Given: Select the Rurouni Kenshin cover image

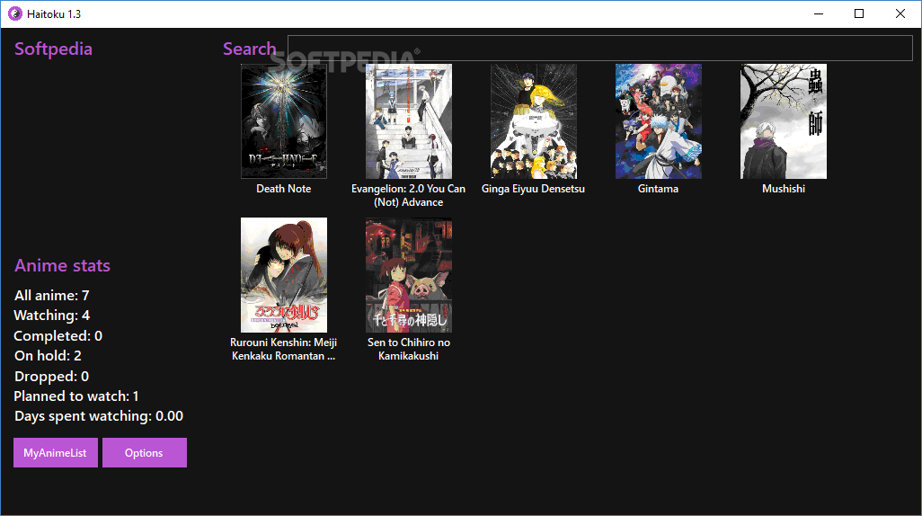Looking at the screenshot, I should (x=283, y=275).
